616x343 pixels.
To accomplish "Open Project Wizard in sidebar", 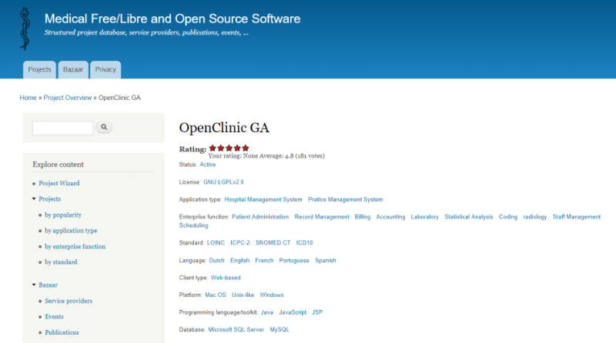I will (59, 183).
